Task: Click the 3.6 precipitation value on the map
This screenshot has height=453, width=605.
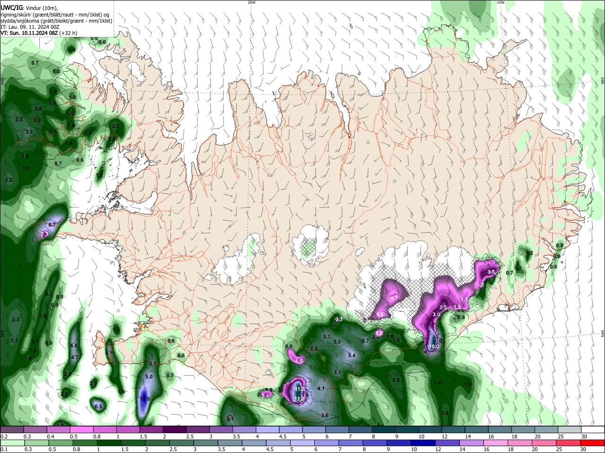Action: coord(325,415)
